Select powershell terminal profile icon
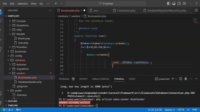200x112 pixels. 156,79
